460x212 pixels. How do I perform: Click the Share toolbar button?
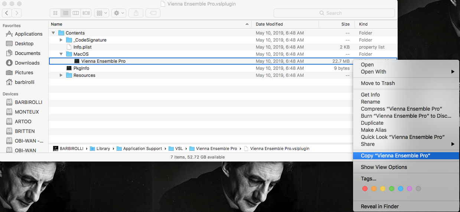(x=136, y=13)
